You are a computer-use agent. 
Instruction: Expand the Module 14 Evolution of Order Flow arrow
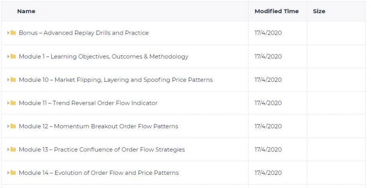pos(8,173)
